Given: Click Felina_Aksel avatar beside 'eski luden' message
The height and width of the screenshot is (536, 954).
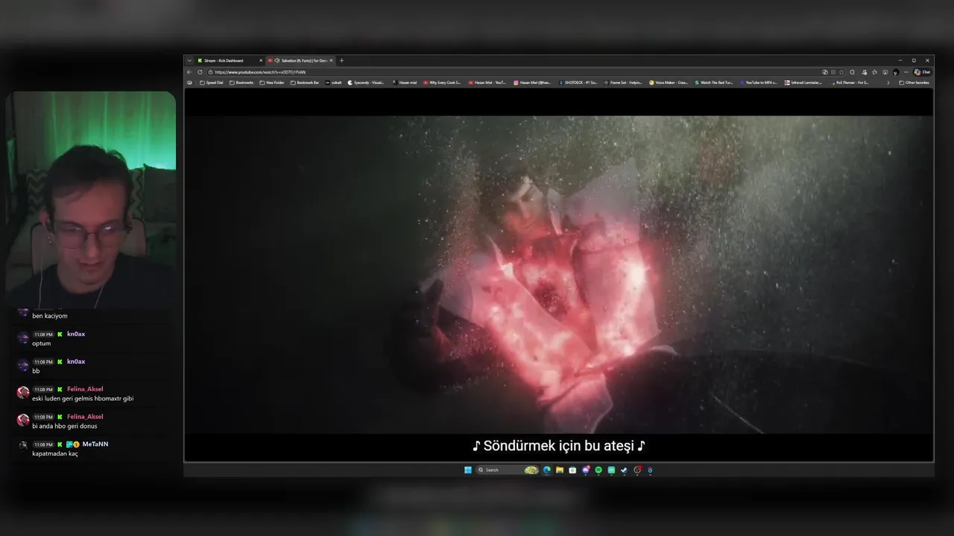Looking at the screenshot, I should click(x=23, y=392).
